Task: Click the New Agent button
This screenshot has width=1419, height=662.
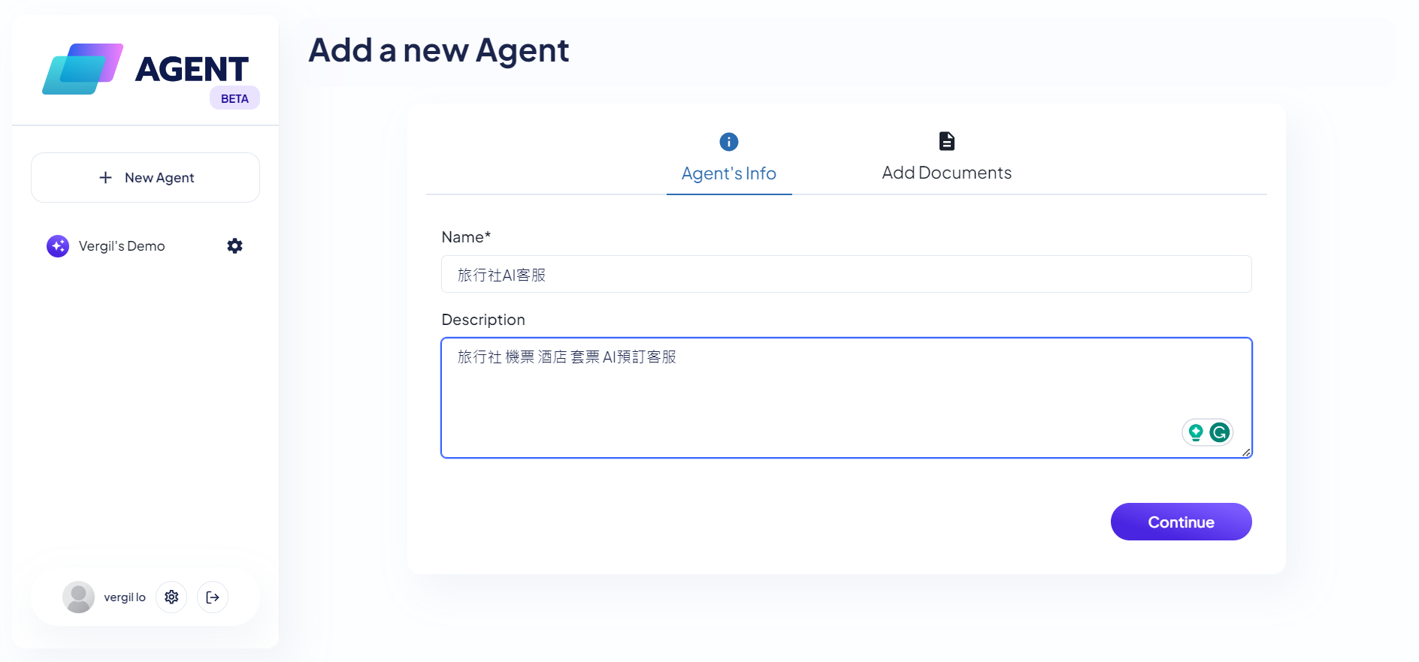Action: [145, 177]
